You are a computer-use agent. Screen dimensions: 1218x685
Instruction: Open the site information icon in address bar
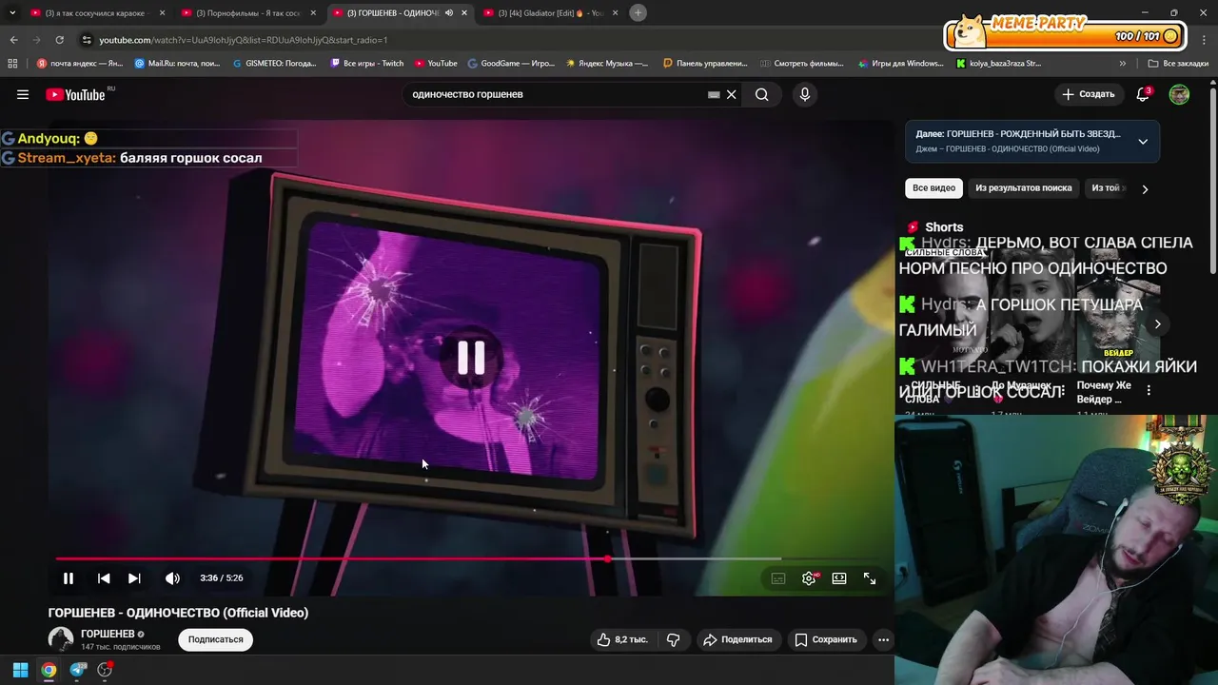click(x=87, y=40)
